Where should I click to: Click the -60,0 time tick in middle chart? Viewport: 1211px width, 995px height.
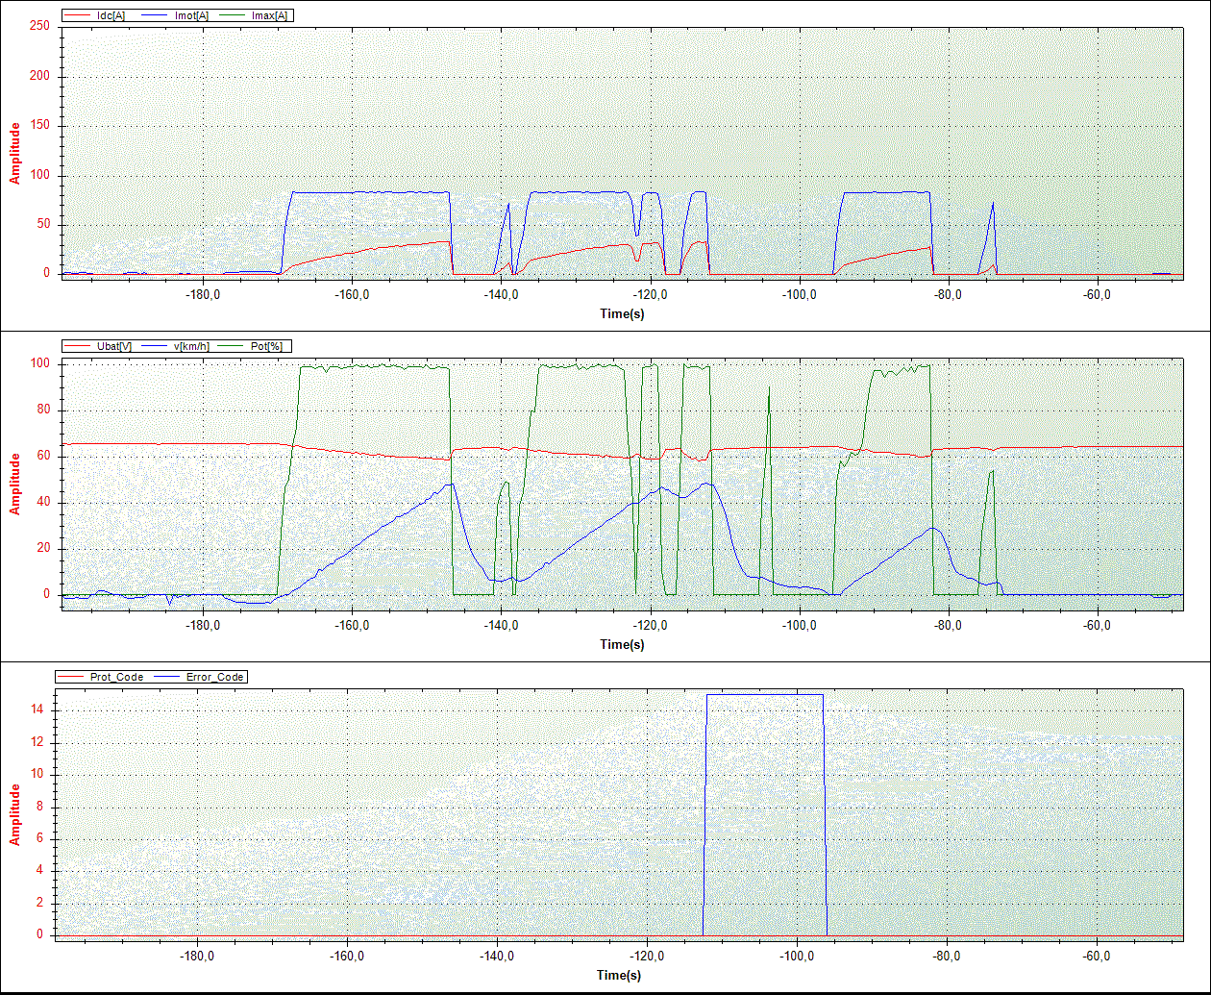(1097, 626)
